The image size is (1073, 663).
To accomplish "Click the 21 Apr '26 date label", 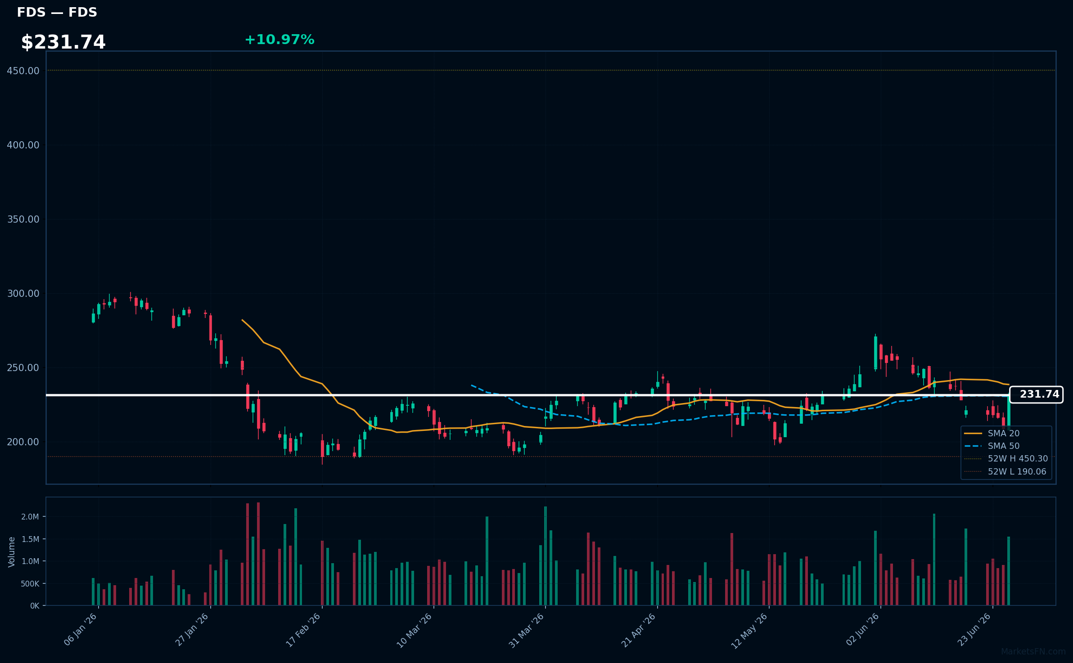I will click(x=639, y=630).
